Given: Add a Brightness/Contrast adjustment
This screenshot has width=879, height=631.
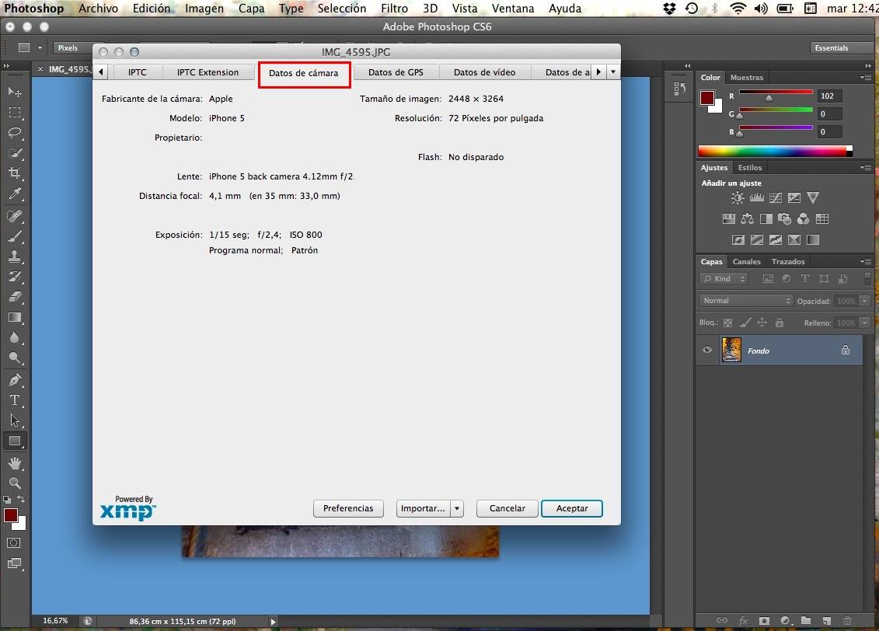Looking at the screenshot, I should point(737,198).
